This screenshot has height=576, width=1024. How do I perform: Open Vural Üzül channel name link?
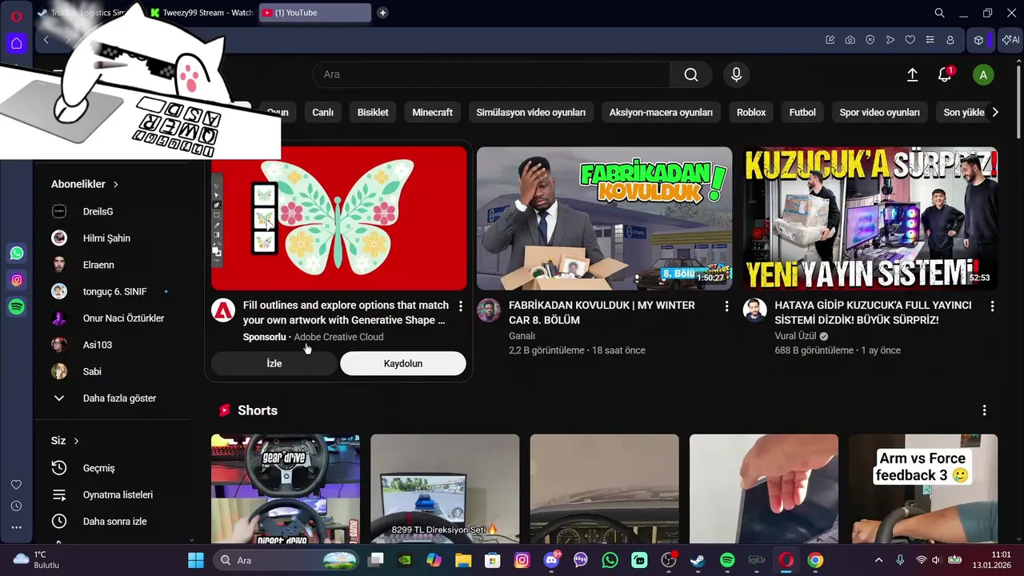(x=795, y=336)
